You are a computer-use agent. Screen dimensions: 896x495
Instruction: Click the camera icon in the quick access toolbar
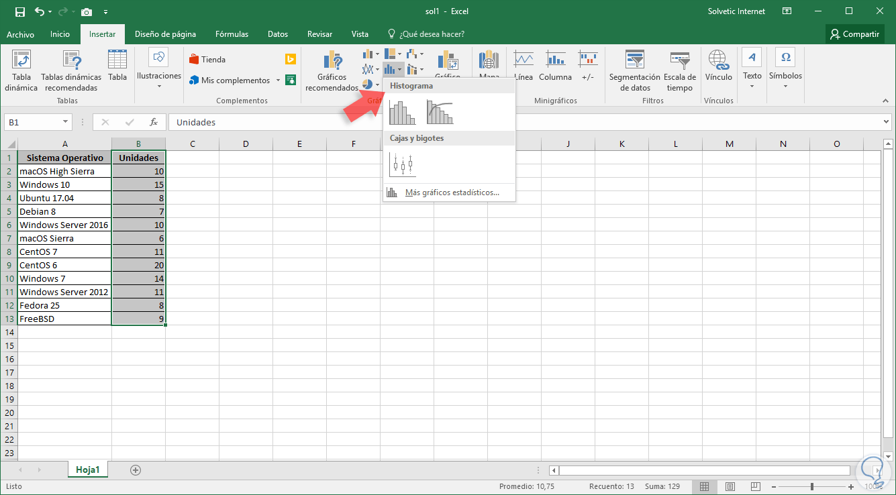coord(87,11)
